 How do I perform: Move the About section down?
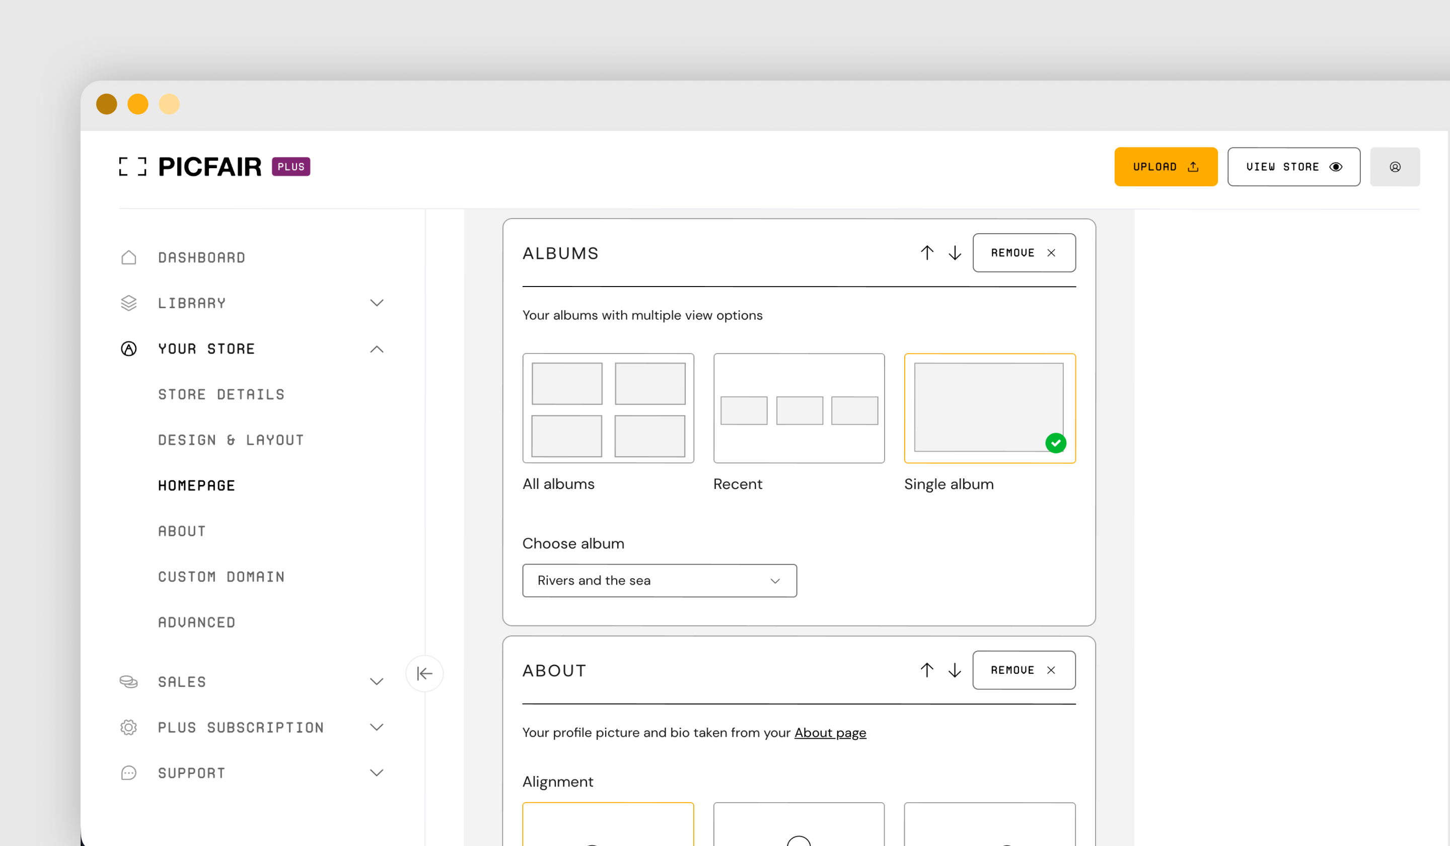coord(955,670)
